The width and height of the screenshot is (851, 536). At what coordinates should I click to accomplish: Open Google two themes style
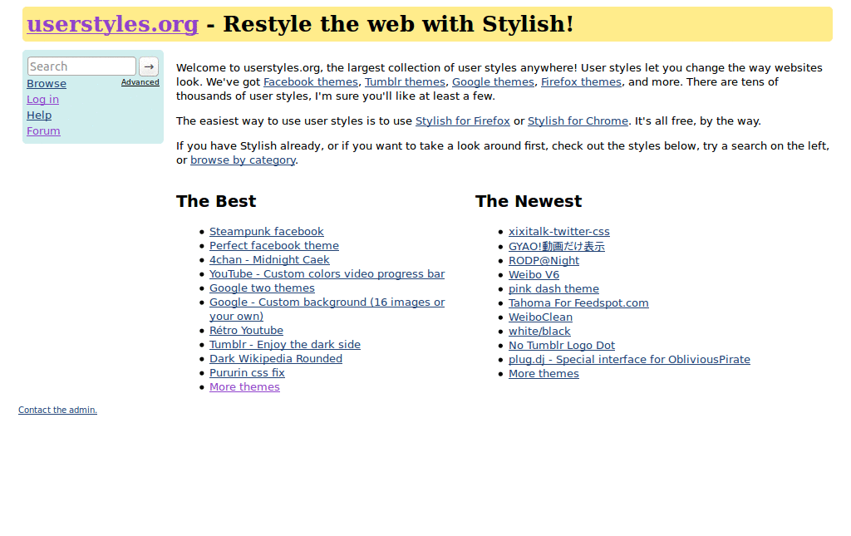(262, 288)
